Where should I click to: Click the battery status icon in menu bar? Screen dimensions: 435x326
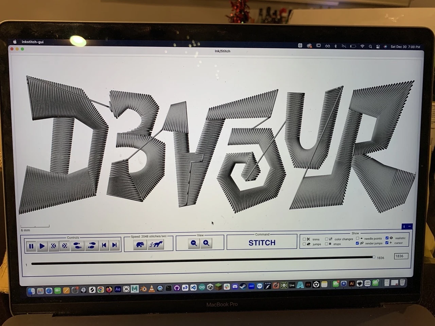(x=353, y=46)
